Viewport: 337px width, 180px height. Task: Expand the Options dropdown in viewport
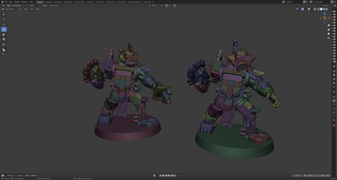coord(326,5)
